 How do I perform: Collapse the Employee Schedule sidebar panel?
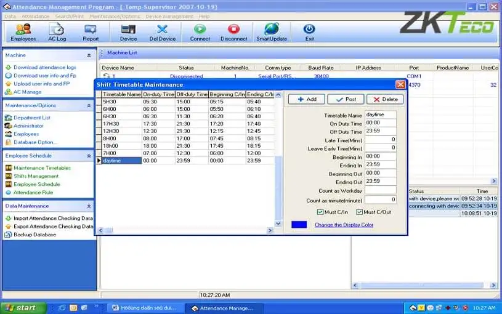click(89, 156)
